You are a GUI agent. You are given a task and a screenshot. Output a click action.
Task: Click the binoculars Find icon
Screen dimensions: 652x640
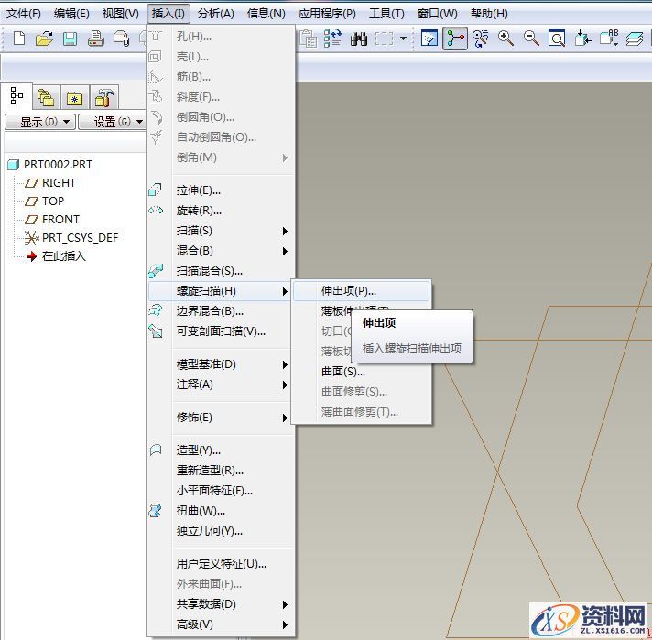click(358, 38)
